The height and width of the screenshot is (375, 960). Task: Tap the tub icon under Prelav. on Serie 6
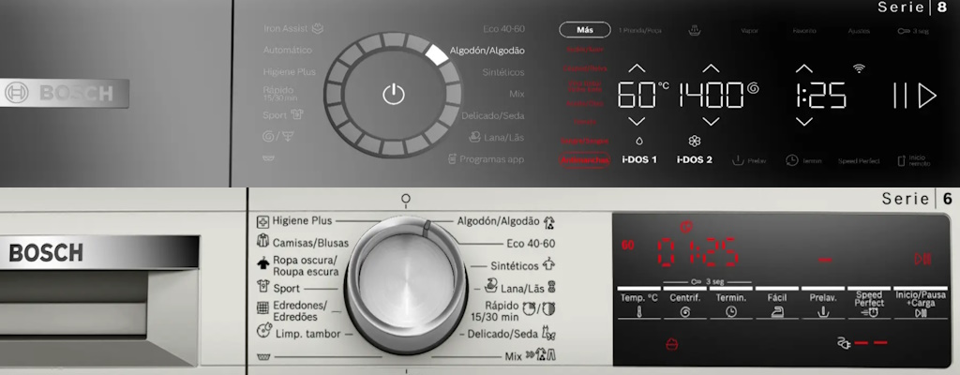coord(823,312)
